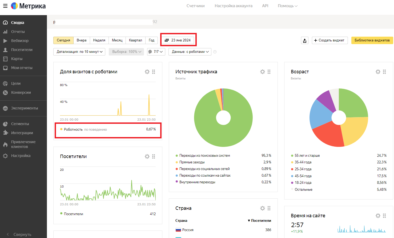Collapse sidebar with Свернуть
This screenshot has width=394, height=238.
(19, 235)
